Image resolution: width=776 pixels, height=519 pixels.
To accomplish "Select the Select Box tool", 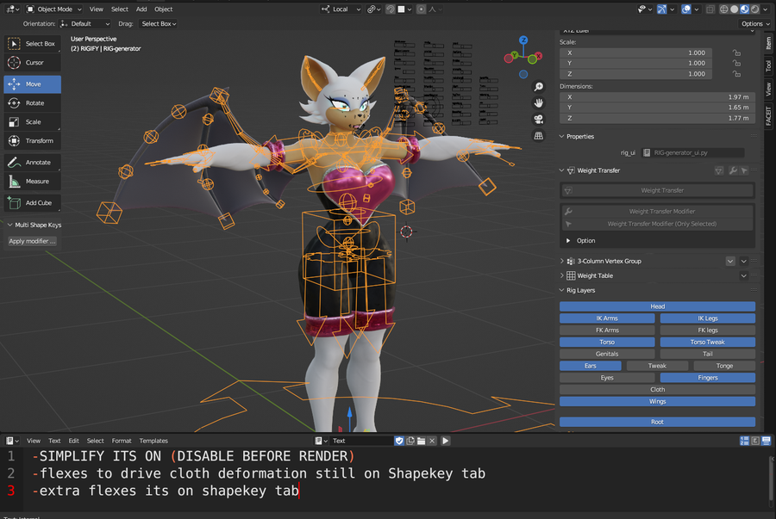I will (x=32, y=44).
